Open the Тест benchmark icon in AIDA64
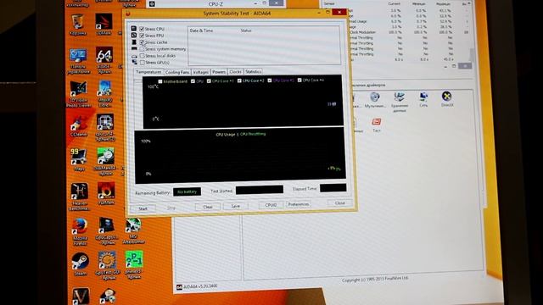 [x=377, y=125]
